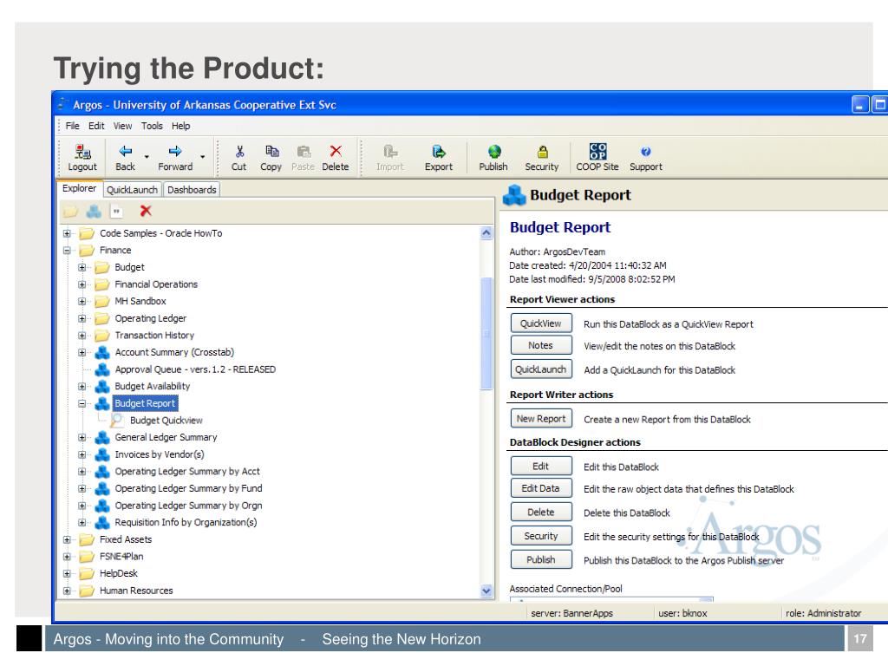Click the red X icon above the tree
Screen dimensions: 888x666
coord(146,211)
